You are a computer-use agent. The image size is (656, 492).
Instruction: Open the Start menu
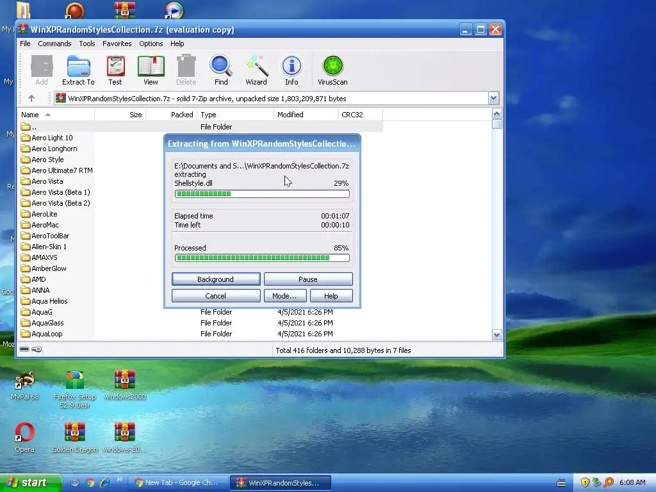point(30,482)
